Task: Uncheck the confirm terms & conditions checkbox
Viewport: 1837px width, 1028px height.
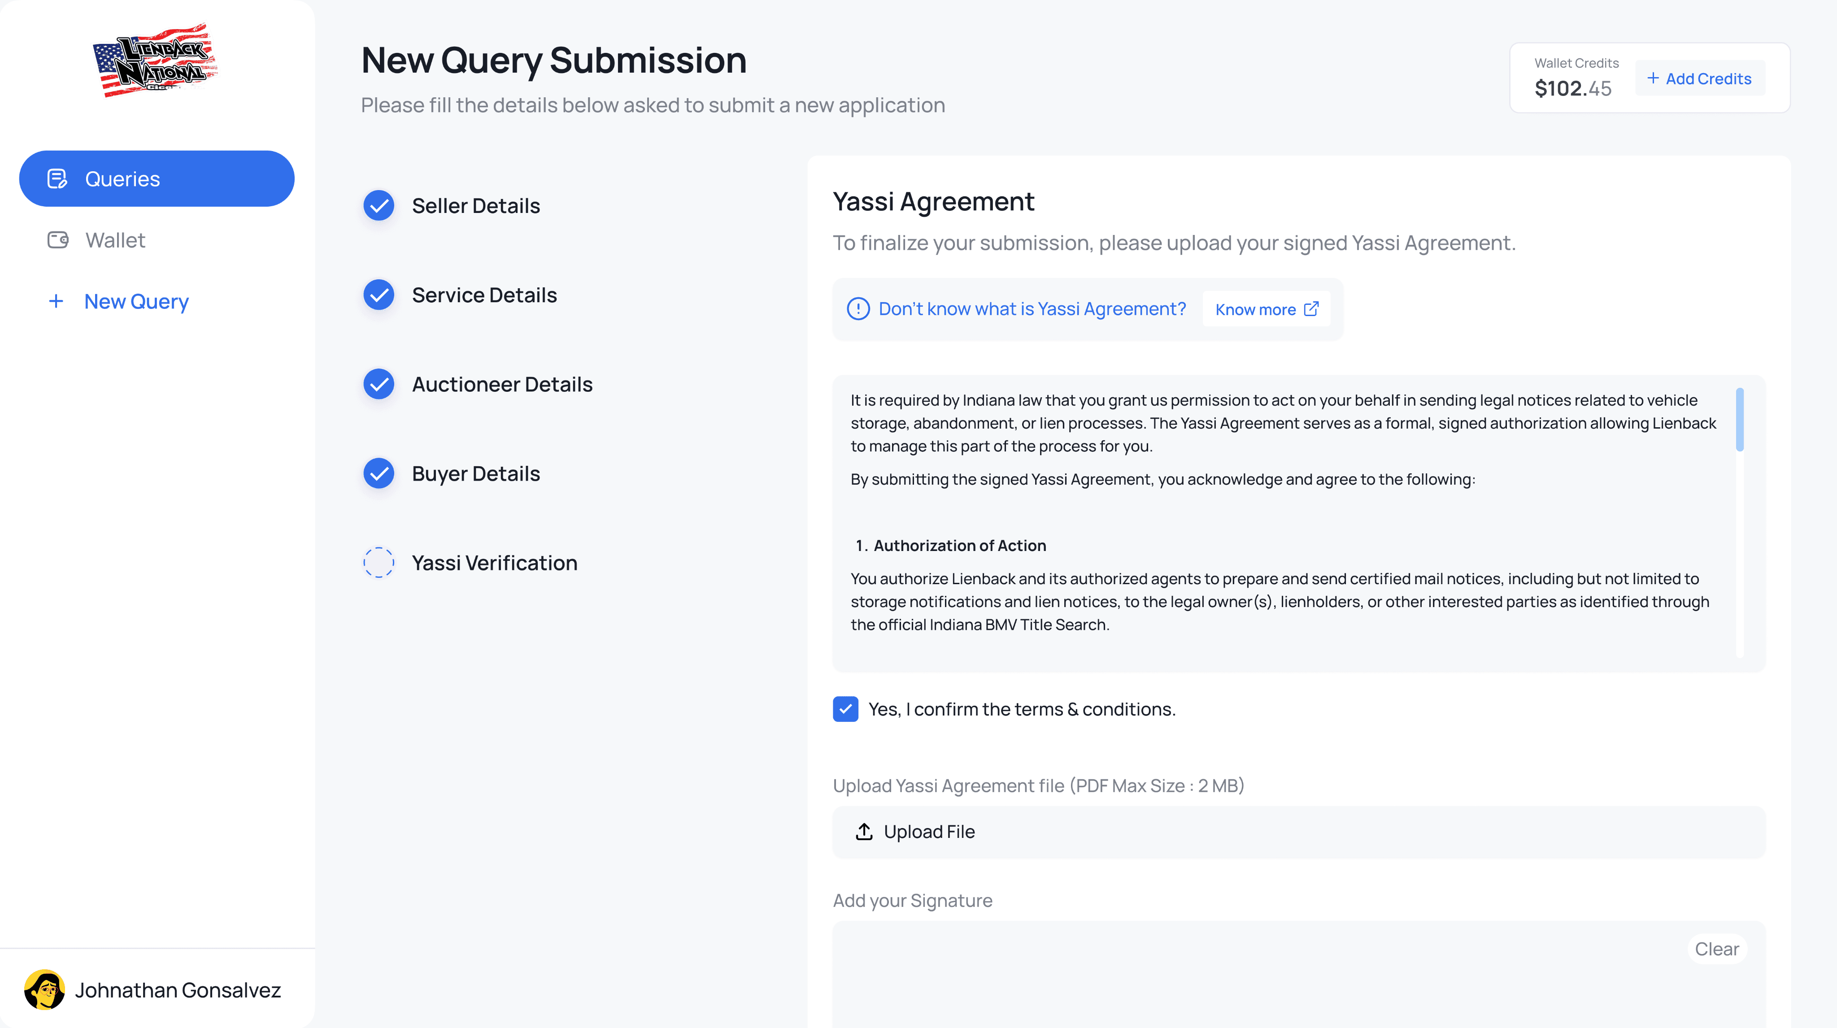Action: coord(845,709)
